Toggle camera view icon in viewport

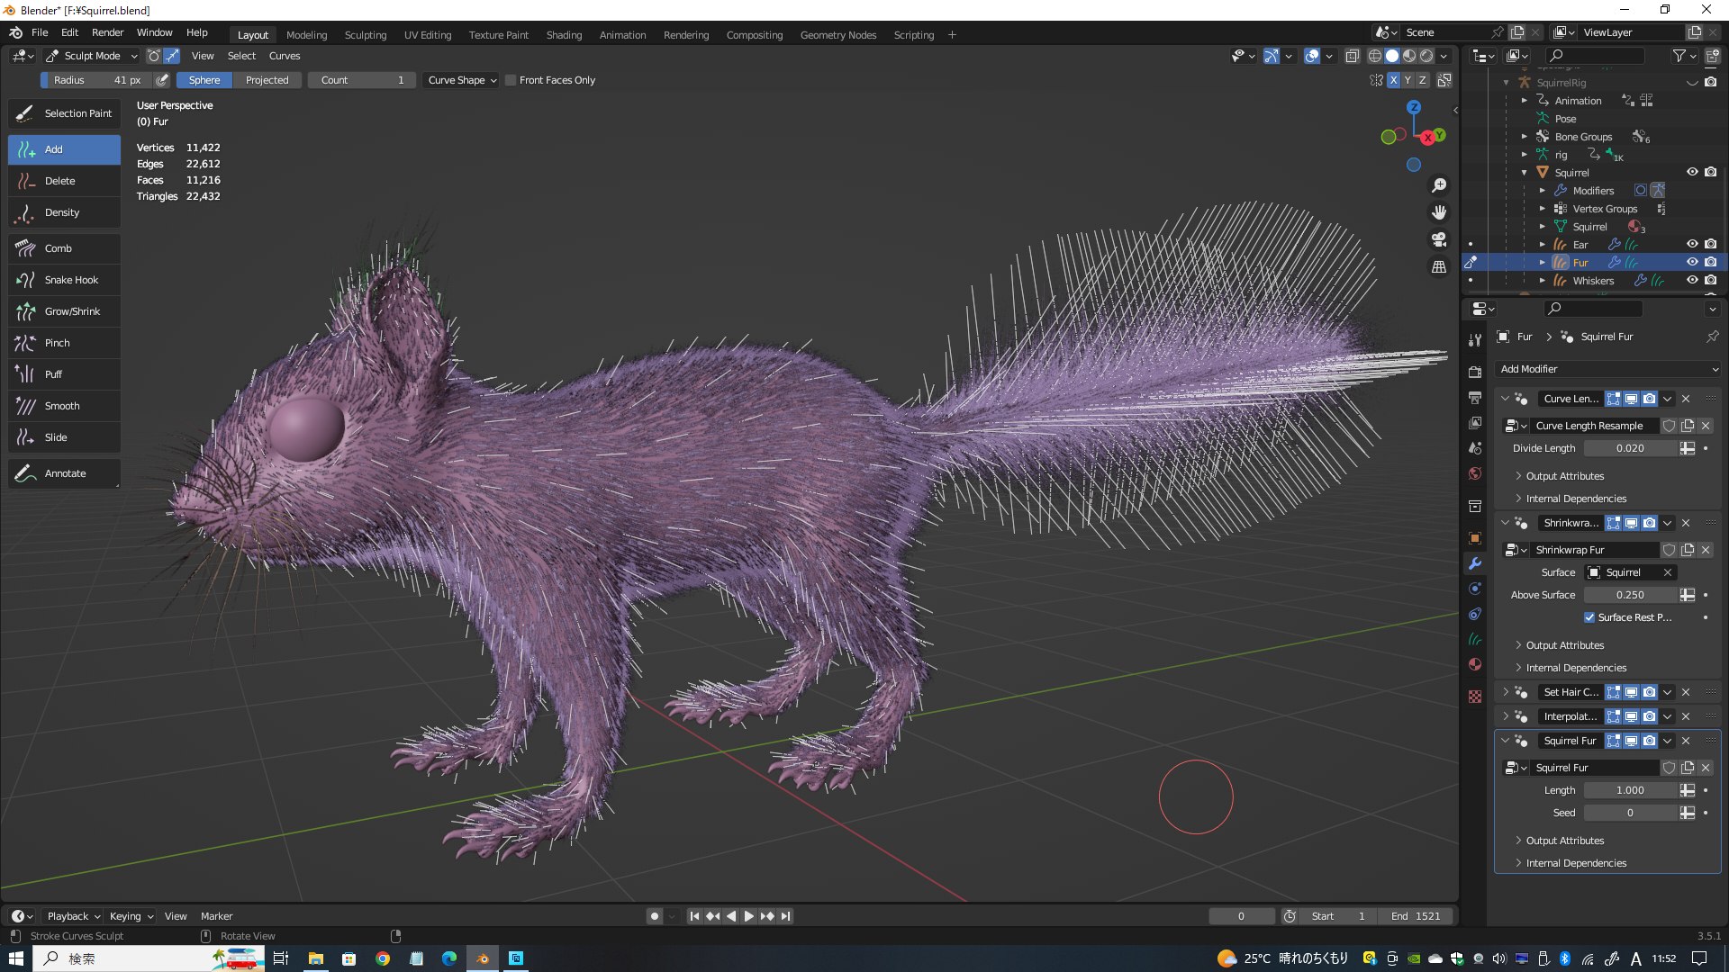1439,239
